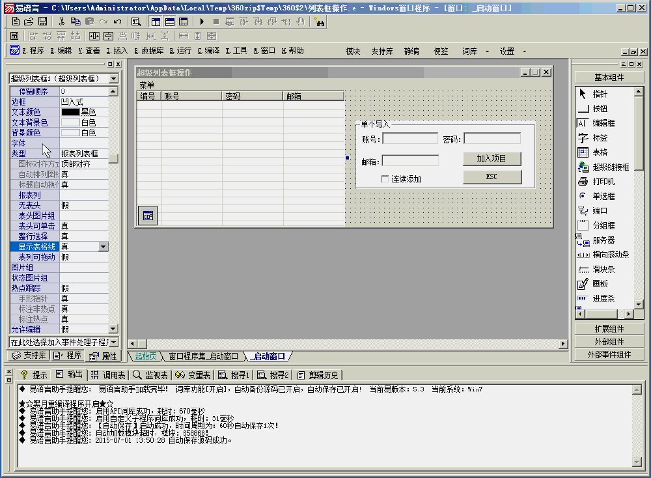Click the Save floppy disk icon
The image size is (651, 478).
point(42,21)
